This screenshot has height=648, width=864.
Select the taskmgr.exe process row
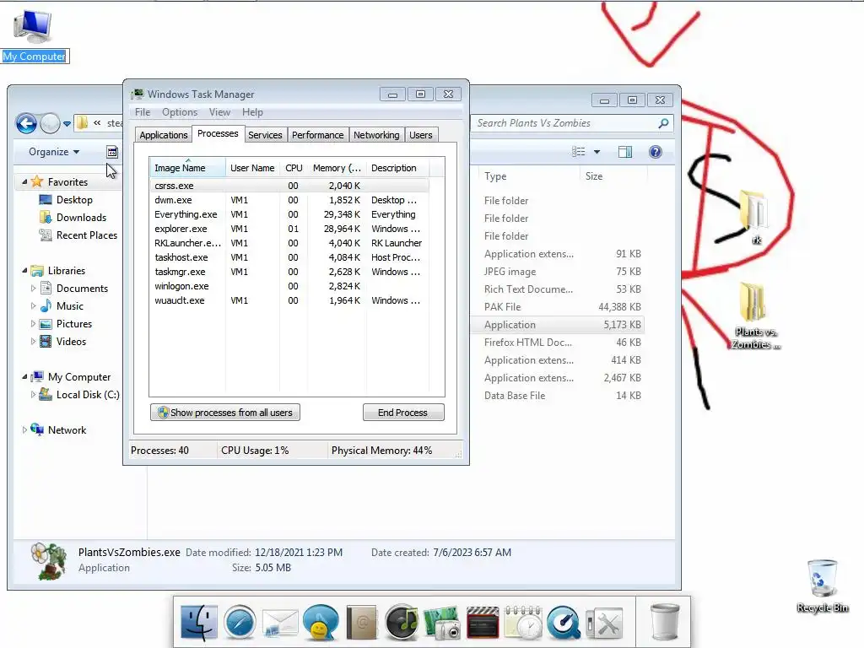click(289, 272)
